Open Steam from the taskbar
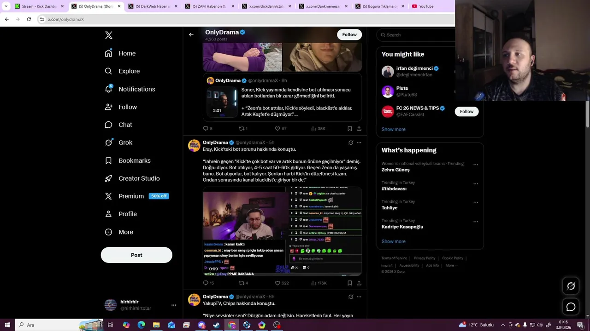The image size is (590, 331). tap(217, 325)
